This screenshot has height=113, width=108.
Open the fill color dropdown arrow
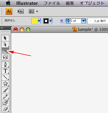(39, 21)
